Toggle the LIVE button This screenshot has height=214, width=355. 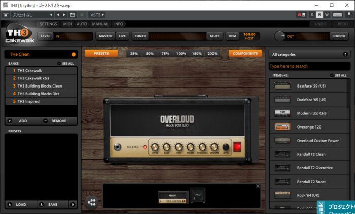(x=122, y=36)
